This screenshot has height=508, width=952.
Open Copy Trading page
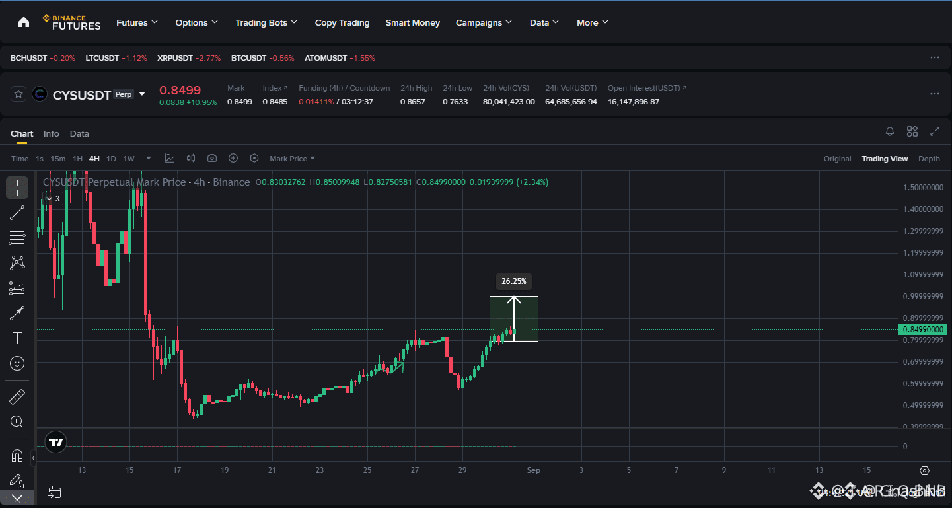(342, 22)
